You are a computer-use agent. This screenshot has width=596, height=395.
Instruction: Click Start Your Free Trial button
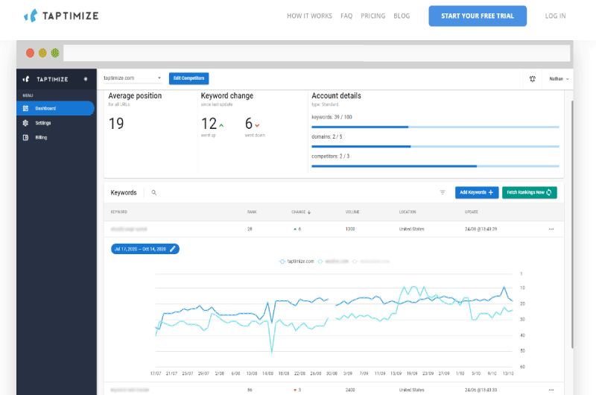[x=478, y=16]
